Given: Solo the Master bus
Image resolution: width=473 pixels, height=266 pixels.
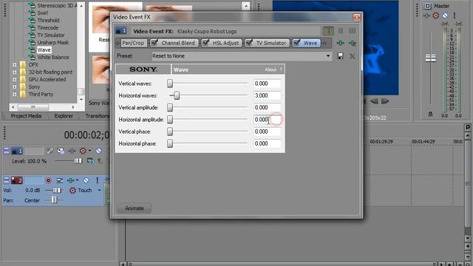Looking at the screenshot, I should pyautogui.click(x=455, y=16).
